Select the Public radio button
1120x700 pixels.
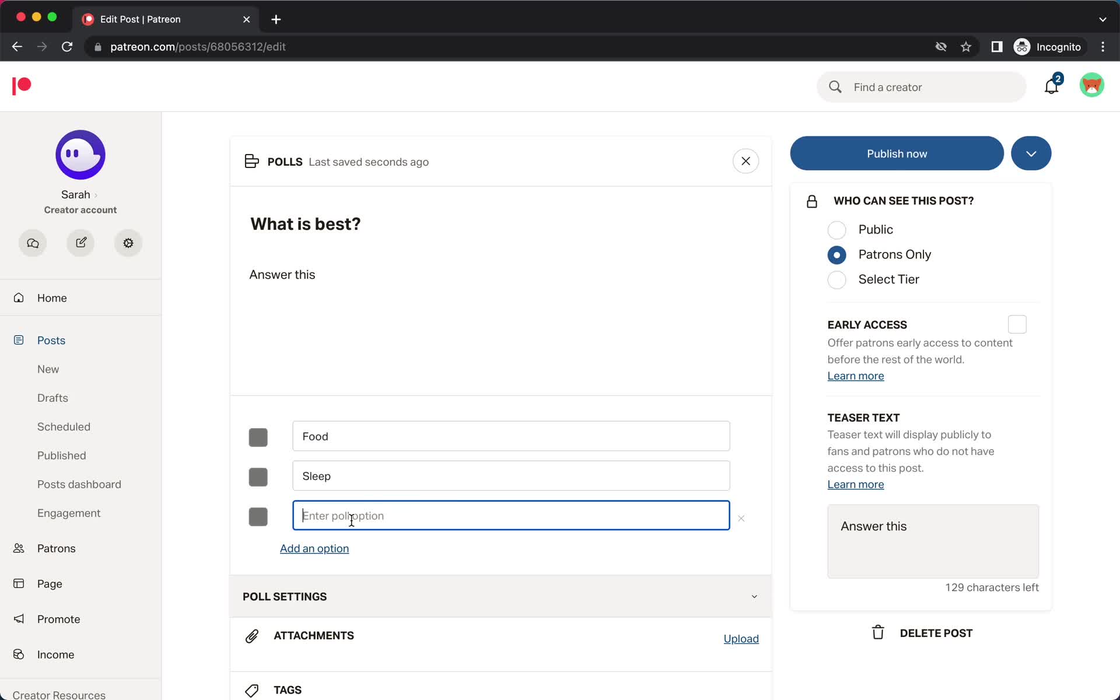pyautogui.click(x=837, y=229)
